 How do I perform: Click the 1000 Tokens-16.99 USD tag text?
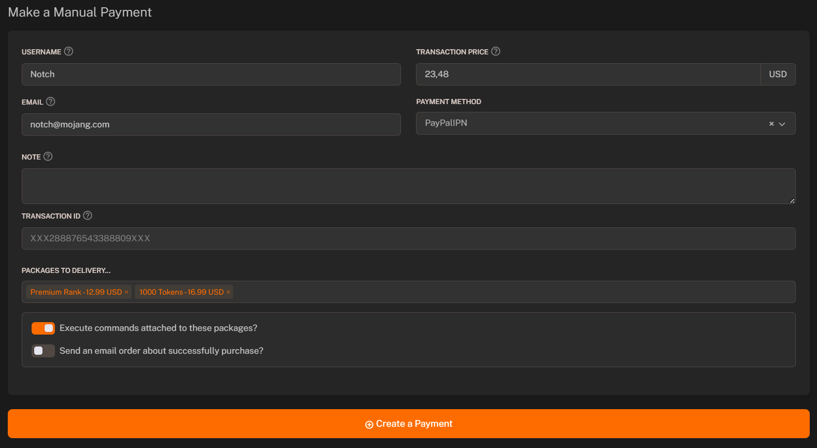(x=181, y=292)
